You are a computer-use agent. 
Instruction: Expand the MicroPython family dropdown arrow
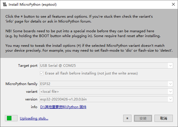(170, 84)
